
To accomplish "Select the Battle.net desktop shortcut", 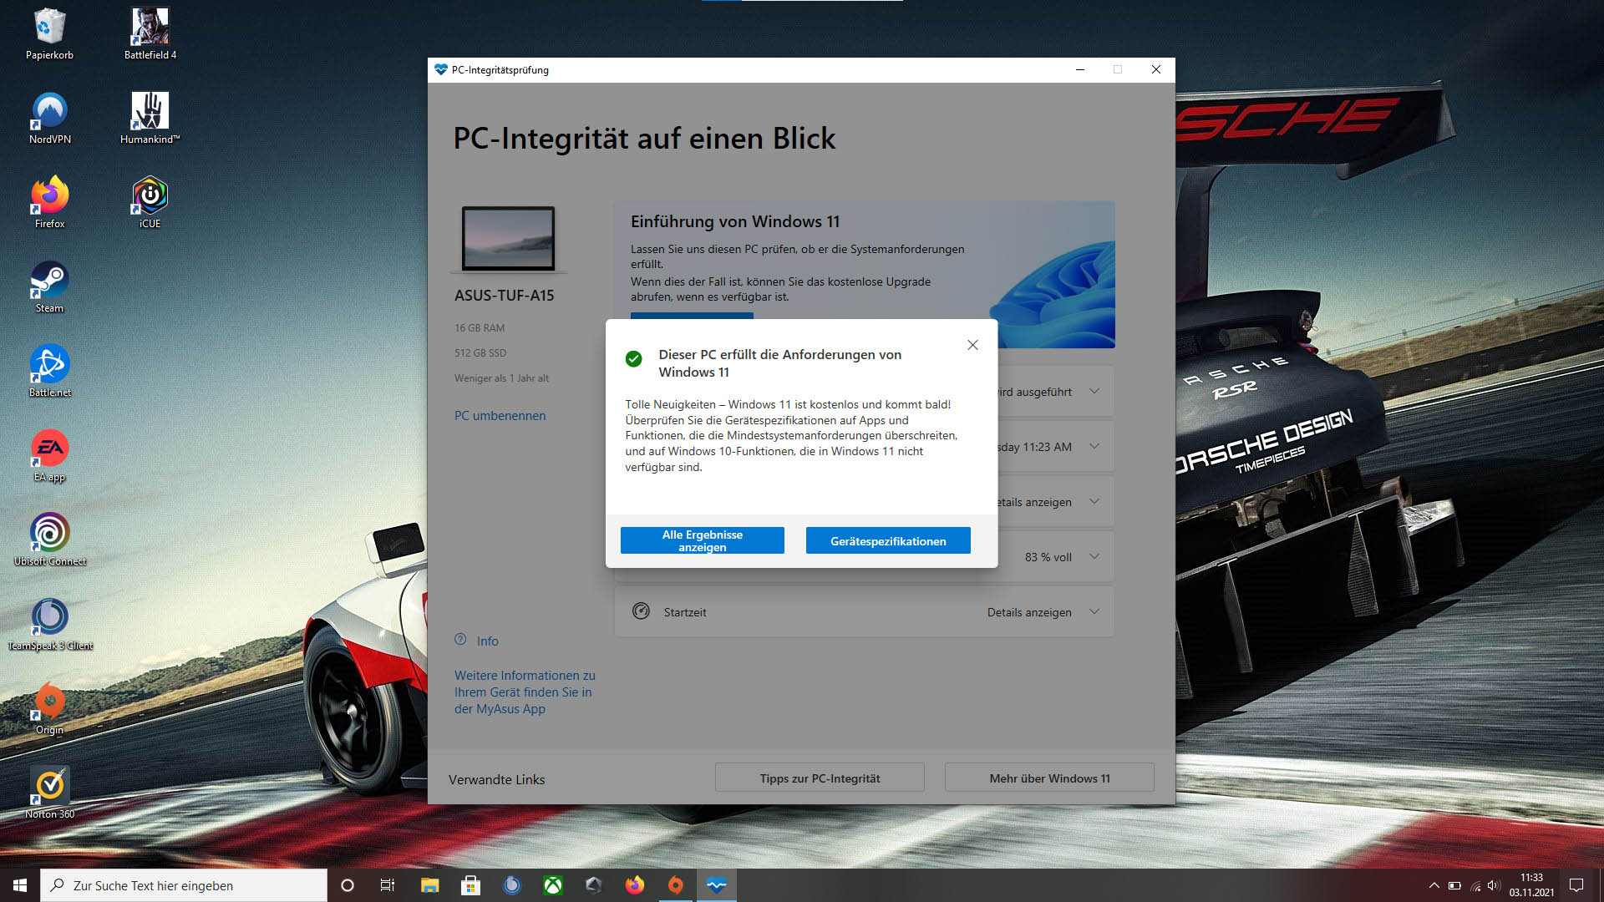I will point(49,372).
